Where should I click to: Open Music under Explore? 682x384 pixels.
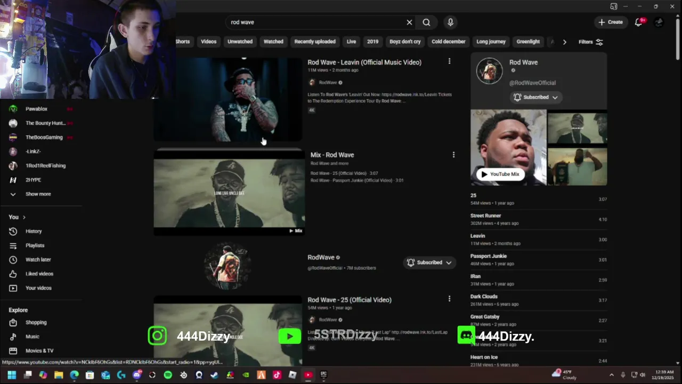(x=33, y=337)
